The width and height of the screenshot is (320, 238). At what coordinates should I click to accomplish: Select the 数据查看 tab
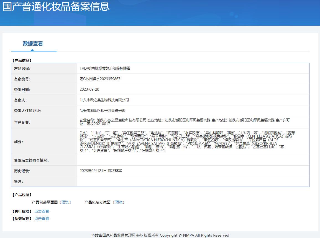(33, 44)
